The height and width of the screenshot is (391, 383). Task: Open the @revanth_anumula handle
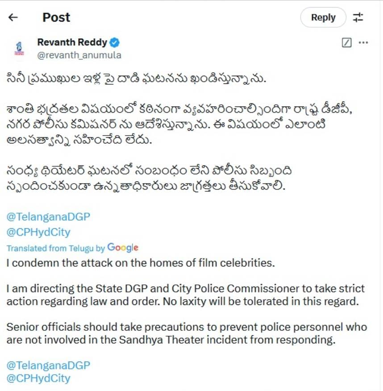pos(79,55)
